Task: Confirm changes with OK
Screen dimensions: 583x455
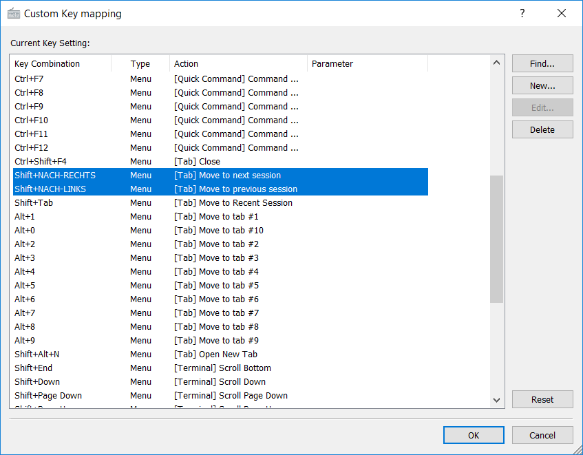Action: (x=474, y=435)
